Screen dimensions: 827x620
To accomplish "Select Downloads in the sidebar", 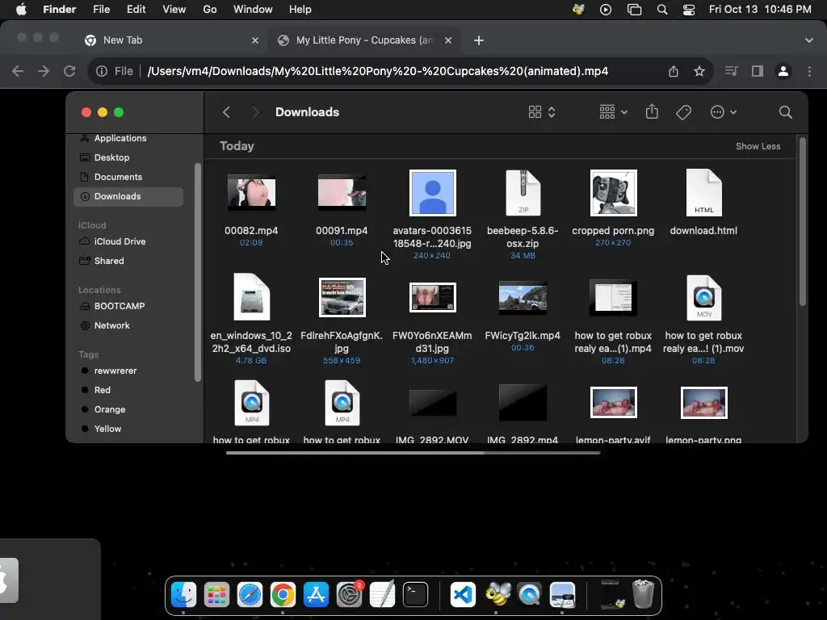I will click(x=128, y=197).
